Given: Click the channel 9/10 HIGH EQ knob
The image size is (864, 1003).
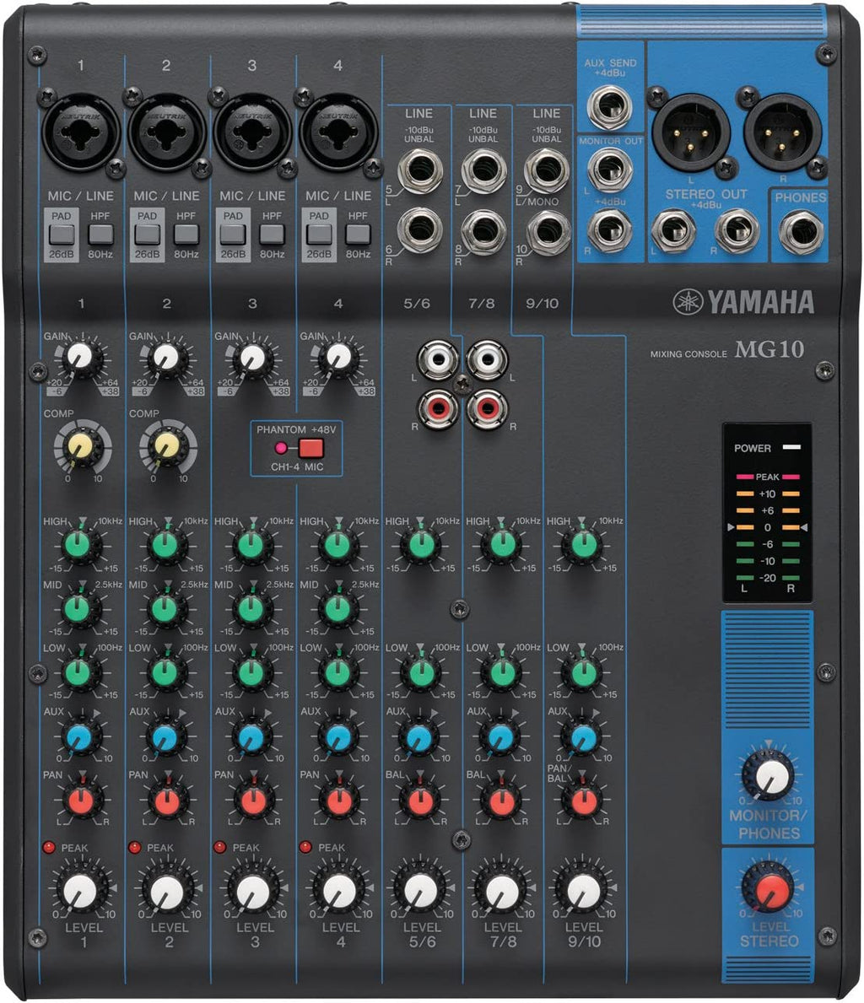Looking at the screenshot, I should click(x=583, y=545).
